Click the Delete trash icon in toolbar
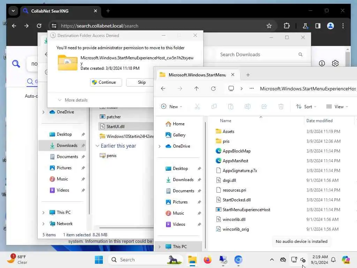357x268 pixels. pos(281,106)
